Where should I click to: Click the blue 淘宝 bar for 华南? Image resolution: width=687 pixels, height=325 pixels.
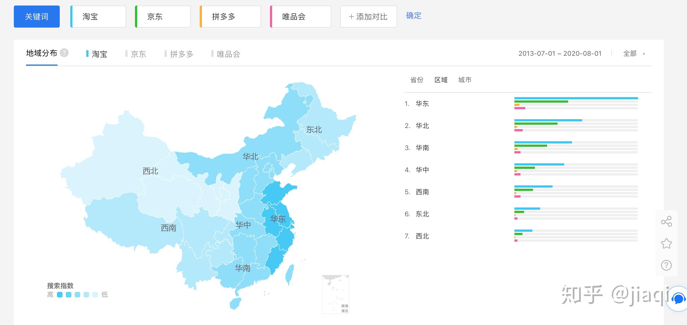click(543, 142)
